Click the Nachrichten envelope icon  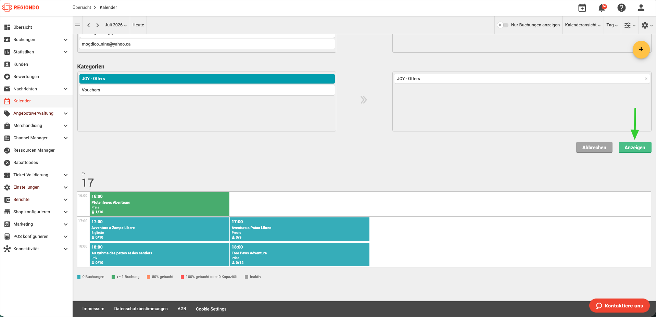pyautogui.click(x=7, y=89)
